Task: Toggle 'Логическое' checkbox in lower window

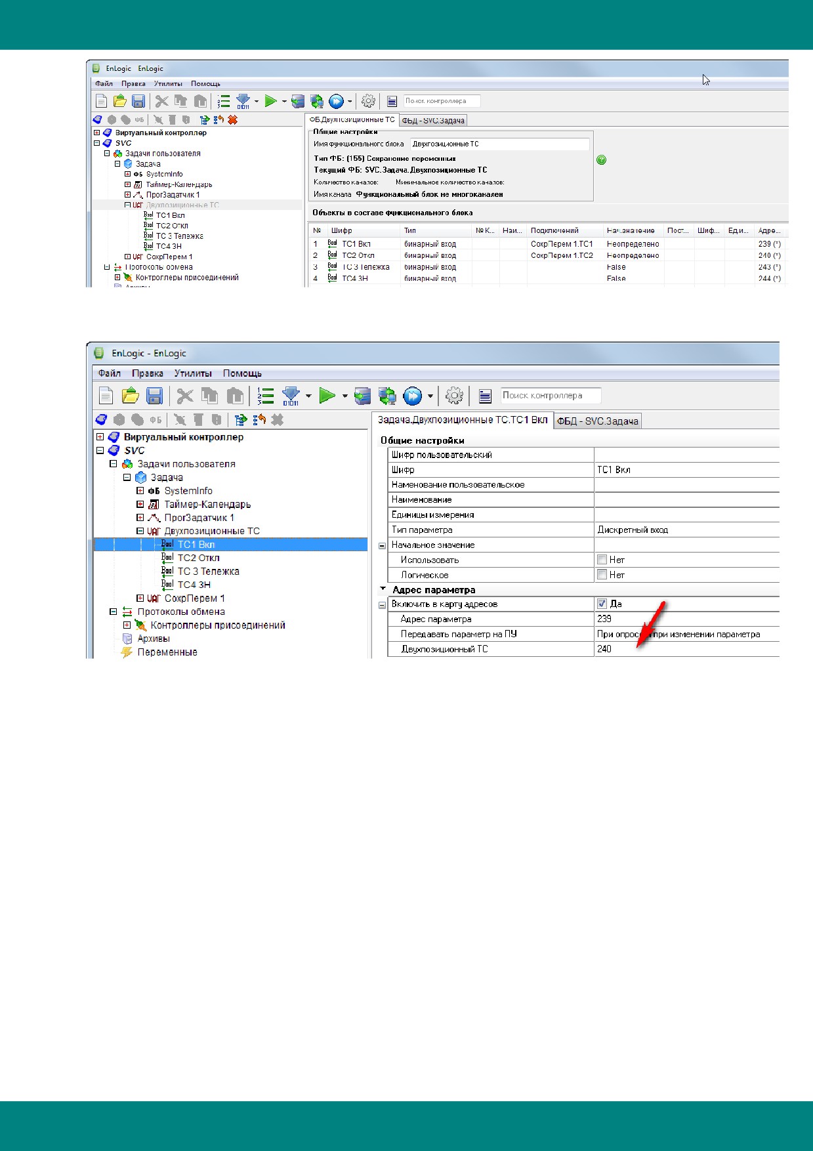Action: [602, 575]
